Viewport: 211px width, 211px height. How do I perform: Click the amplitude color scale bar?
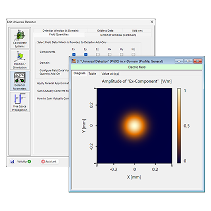(x=179, y=126)
